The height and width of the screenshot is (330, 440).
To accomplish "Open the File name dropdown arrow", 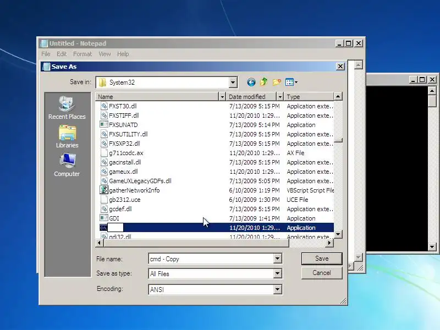I will (277, 258).
